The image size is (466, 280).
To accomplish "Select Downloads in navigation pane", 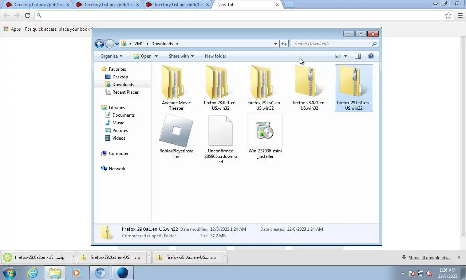I will pyautogui.click(x=123, y=85).
